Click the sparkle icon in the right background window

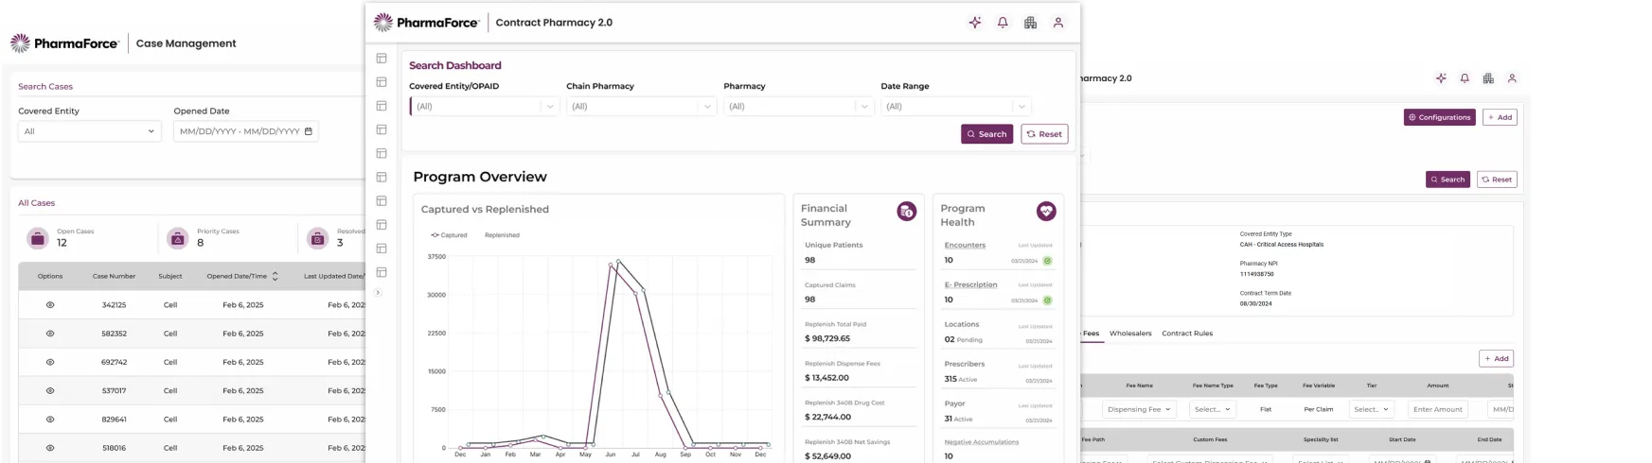[x=1441, y=78]
